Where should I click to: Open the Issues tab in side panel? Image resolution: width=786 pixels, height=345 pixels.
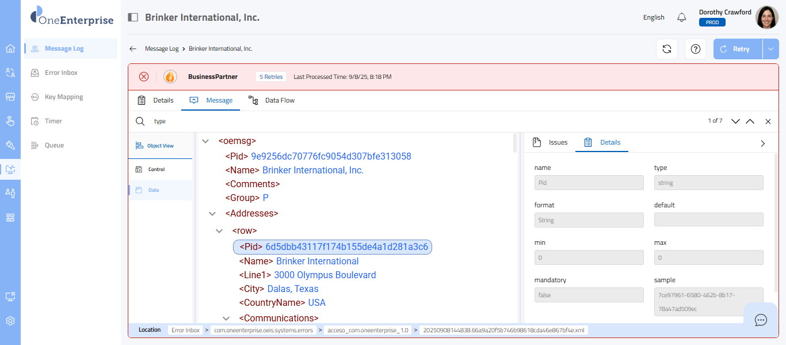point(551,142)
